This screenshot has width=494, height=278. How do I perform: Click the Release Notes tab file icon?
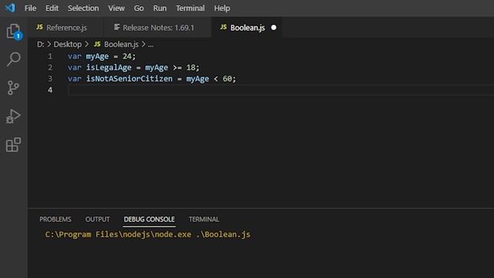(x=117, y=27)
